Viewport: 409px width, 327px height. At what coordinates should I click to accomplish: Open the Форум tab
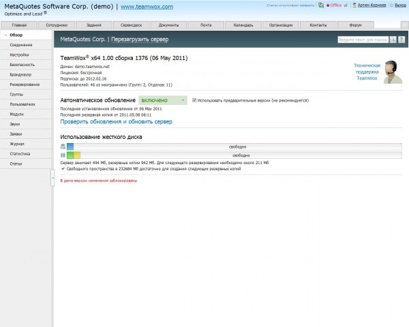pyautogui.click(x=356, y=25)
